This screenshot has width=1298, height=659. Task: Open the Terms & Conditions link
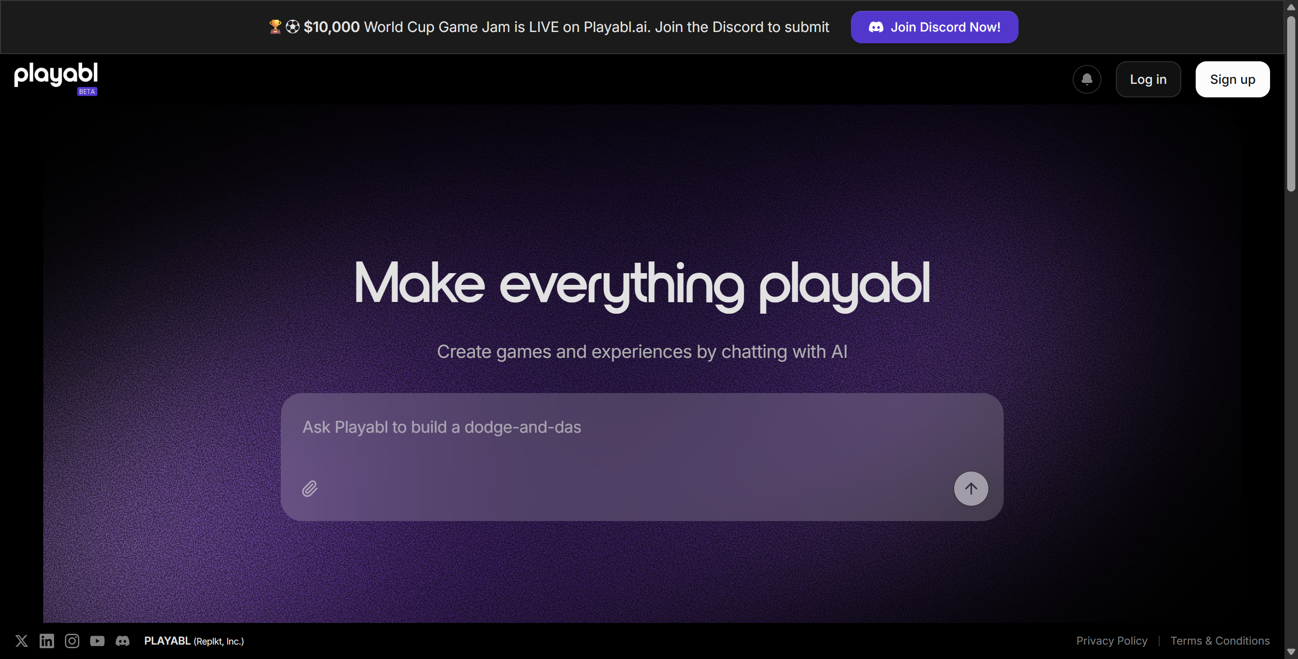(1220, 641)
